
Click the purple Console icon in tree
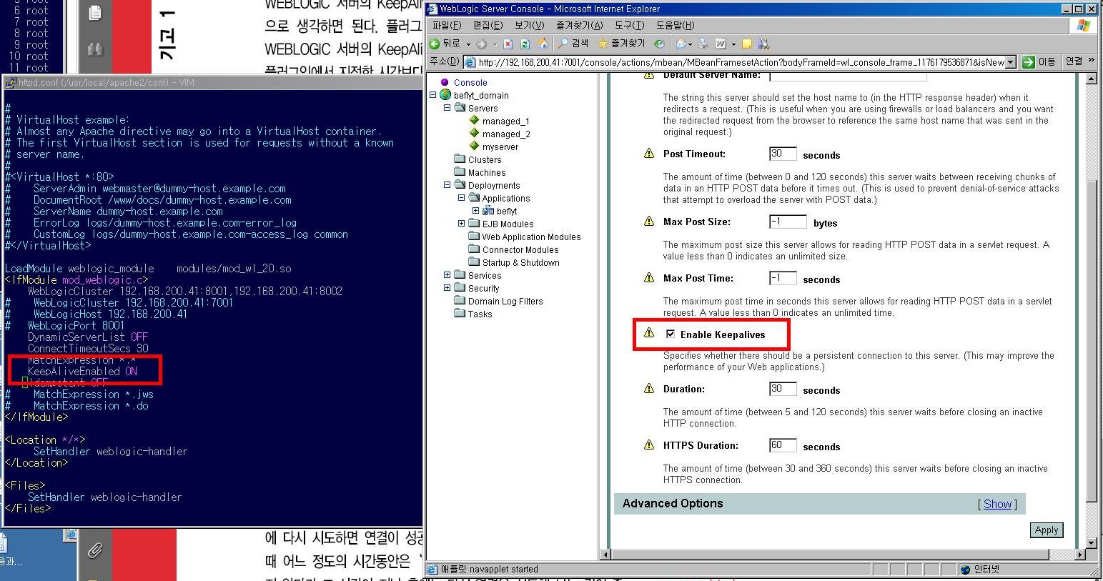(445, 82)
